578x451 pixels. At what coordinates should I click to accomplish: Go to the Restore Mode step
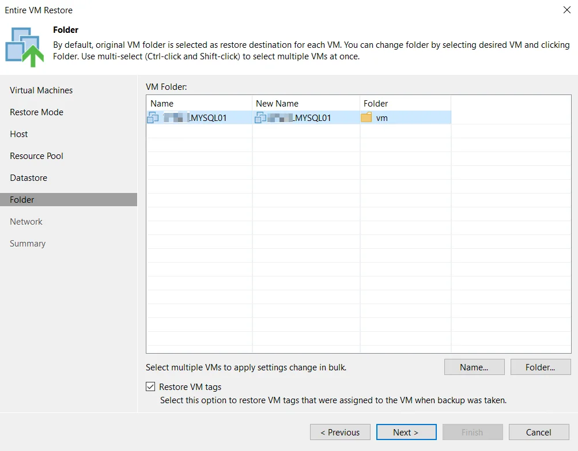(36, 112)
